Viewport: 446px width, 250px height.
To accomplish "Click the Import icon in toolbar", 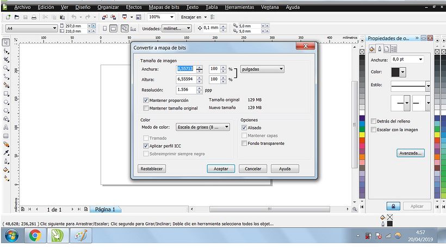I will (x=104, y=17).
